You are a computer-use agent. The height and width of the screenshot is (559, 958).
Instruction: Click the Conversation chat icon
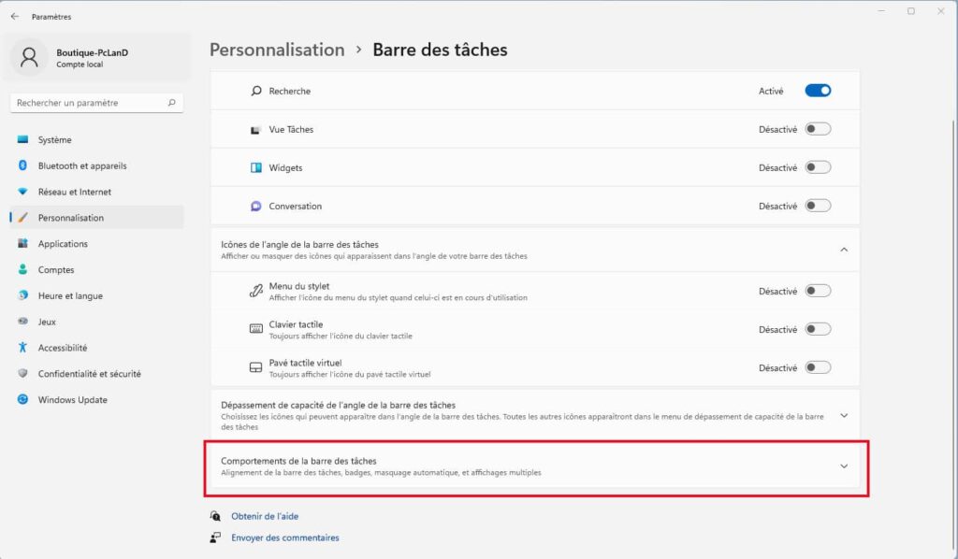[x=255, y=207]
